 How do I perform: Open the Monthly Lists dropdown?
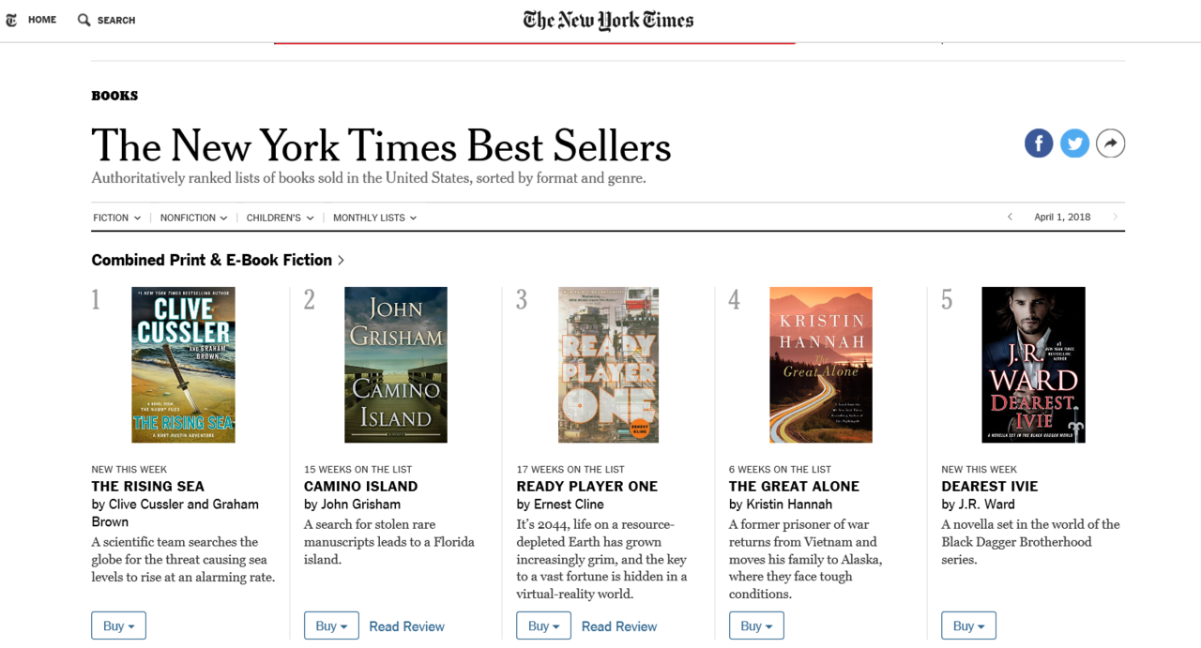pyautogui.click(x=374, y=218)
